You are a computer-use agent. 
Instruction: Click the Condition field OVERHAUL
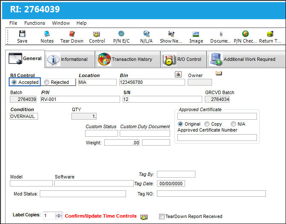click(x=24, y=116)
